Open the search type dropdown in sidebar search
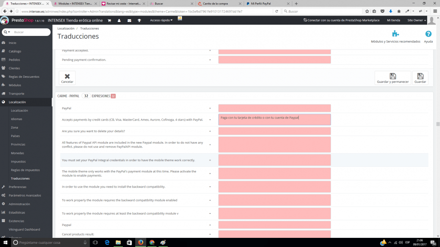 click(7, 32)
